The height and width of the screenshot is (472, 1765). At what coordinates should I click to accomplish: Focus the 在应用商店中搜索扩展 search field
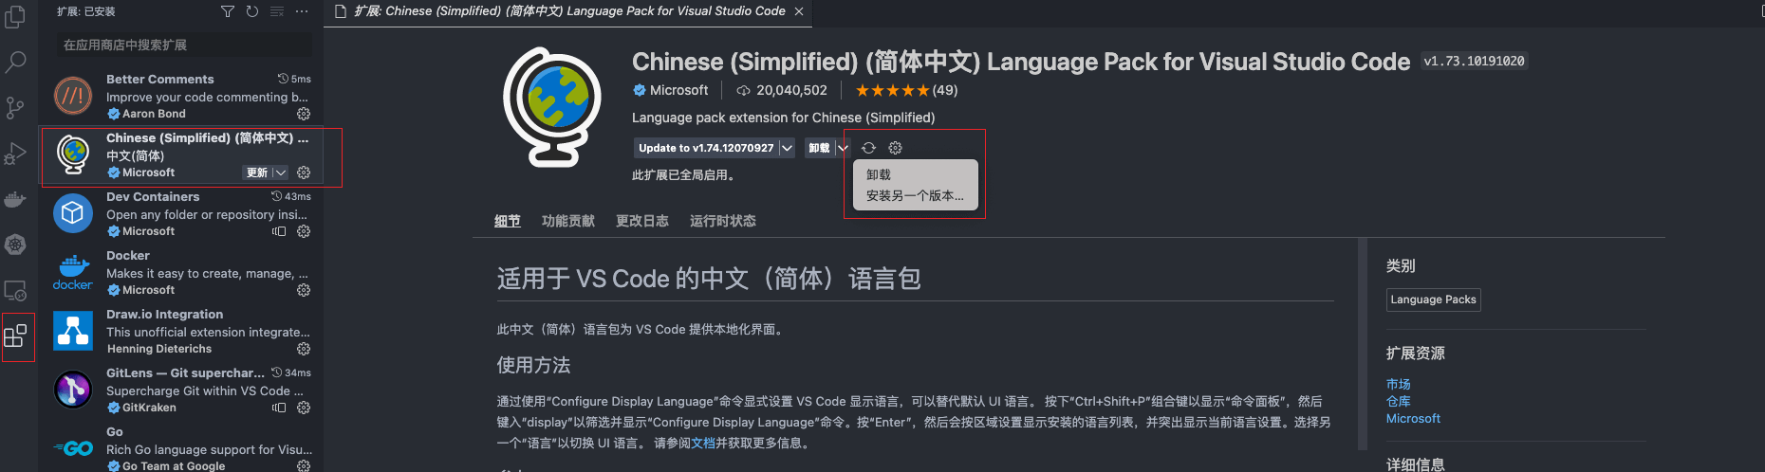(184, 45)
